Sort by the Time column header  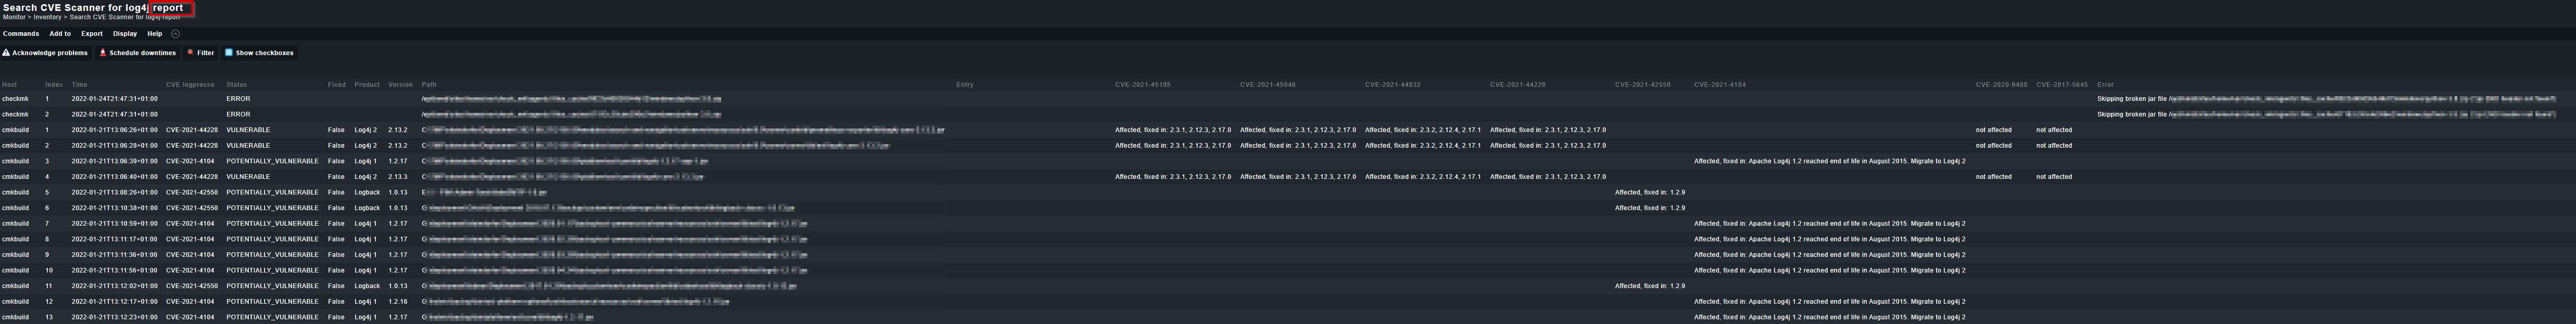pos(79,85)
